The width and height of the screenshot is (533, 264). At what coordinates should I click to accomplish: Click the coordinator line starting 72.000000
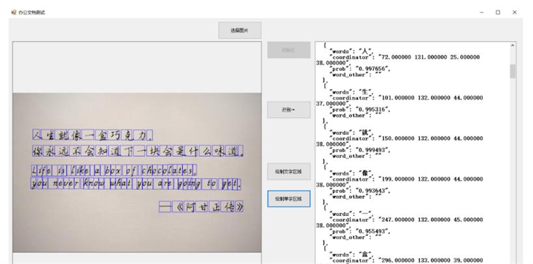[404, 57]
